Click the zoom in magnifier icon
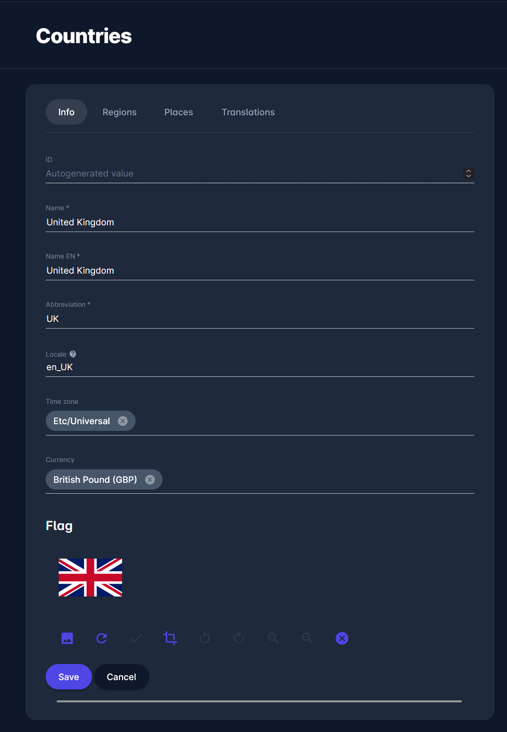This screenshot has width=507, height=732. [273, 638]
